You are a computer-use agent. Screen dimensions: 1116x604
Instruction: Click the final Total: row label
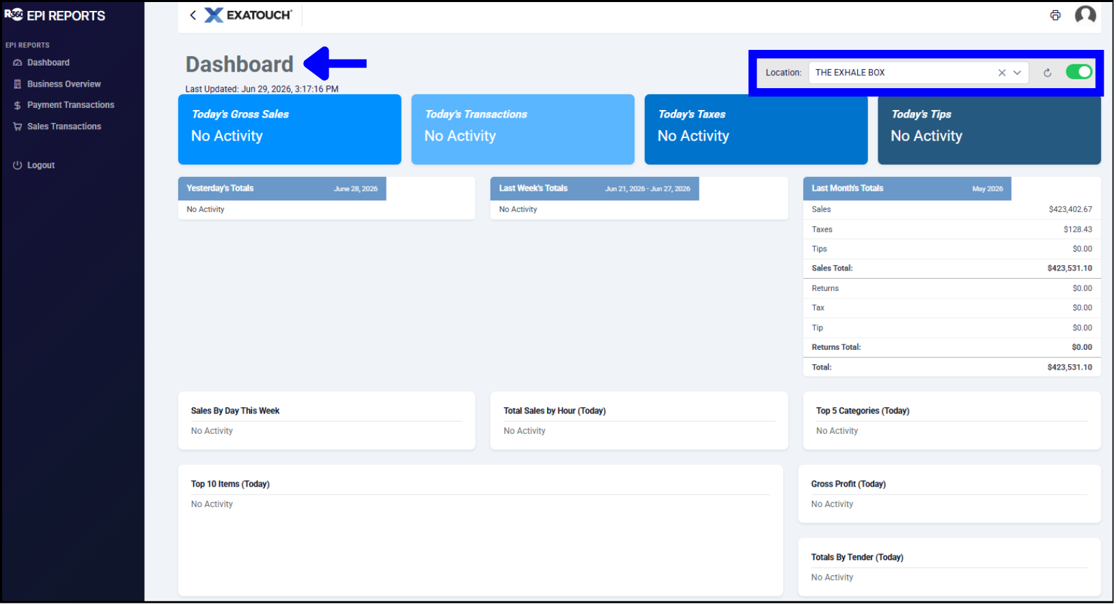tap(822, 368)
